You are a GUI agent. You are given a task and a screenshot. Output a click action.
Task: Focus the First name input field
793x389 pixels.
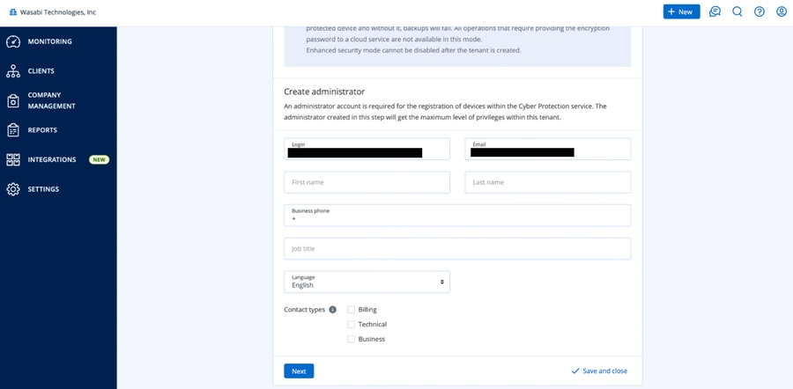[x=367, y=182]
